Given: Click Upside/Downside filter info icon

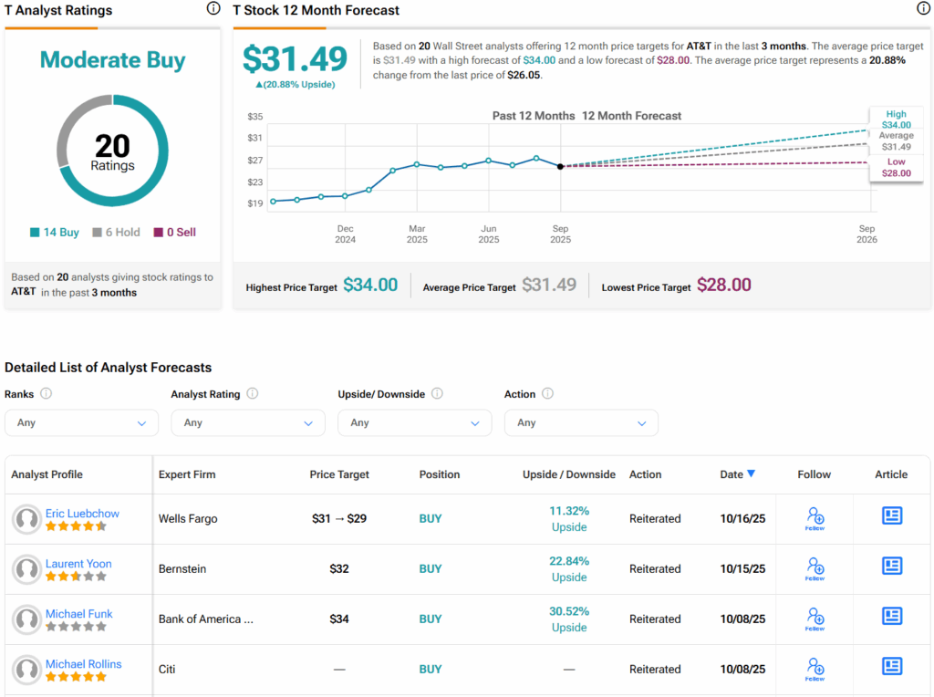Looking at the screenshot, I should 437,394.
